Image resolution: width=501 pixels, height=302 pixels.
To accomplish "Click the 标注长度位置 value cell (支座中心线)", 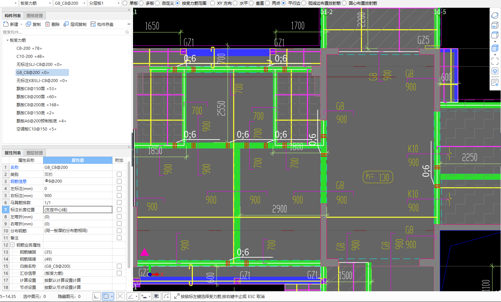I will click(x=78, y=210).
